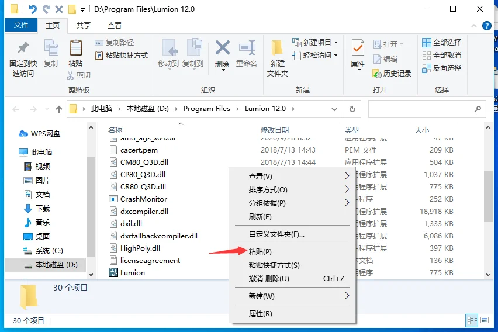The height and width of the screenshot is (332, 498).
Task: Switch to the View ribbon tab
Action: [x=115, y=25]
